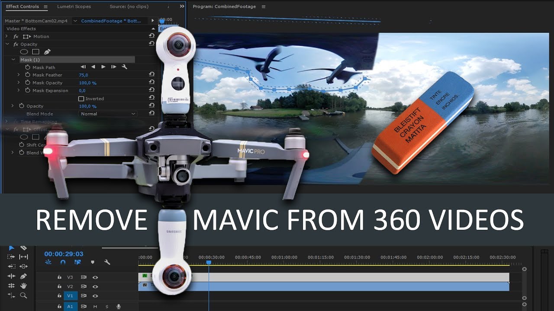554x311 pixels.
Task: Open Program: CombinedFootage panel menu
Action: point(264,6)
